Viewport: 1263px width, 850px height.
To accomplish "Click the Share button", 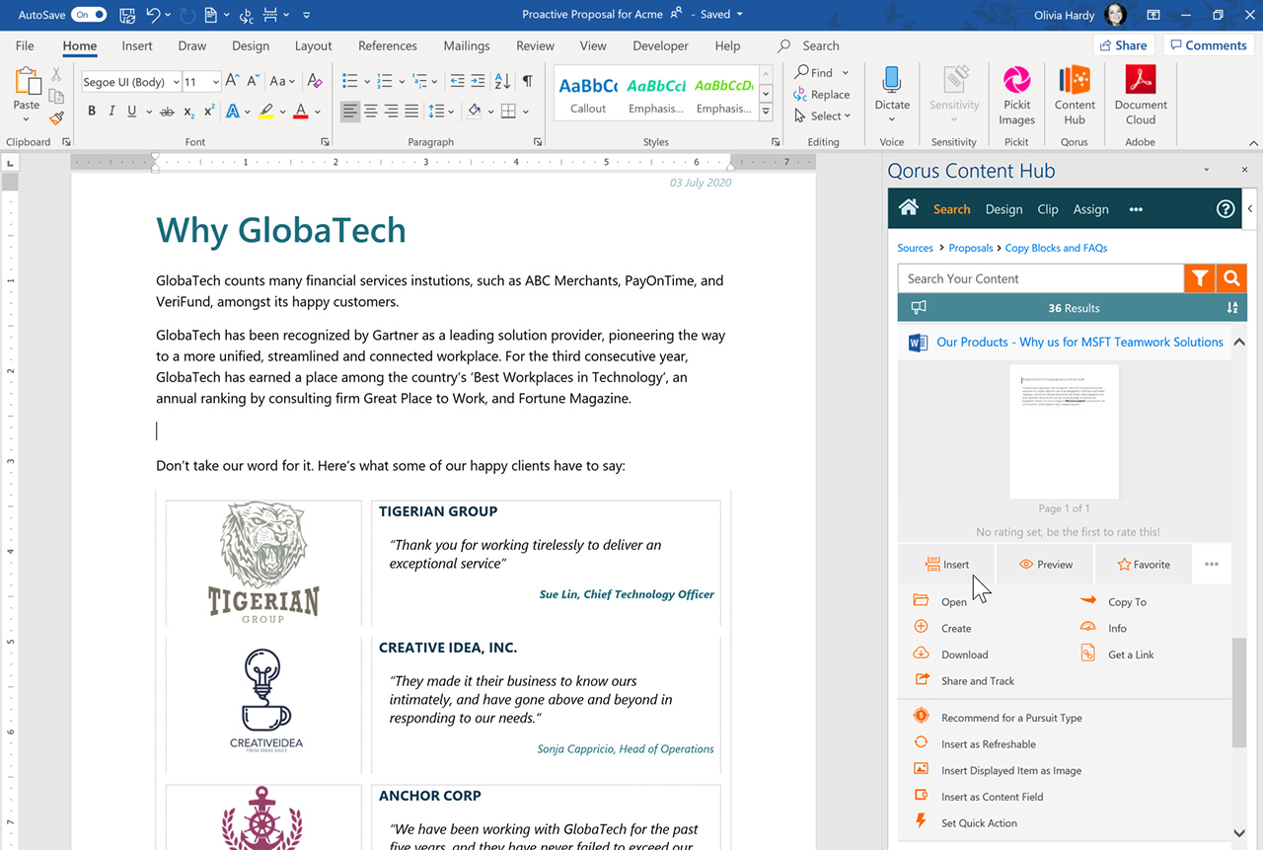I will click(1123, 45).
